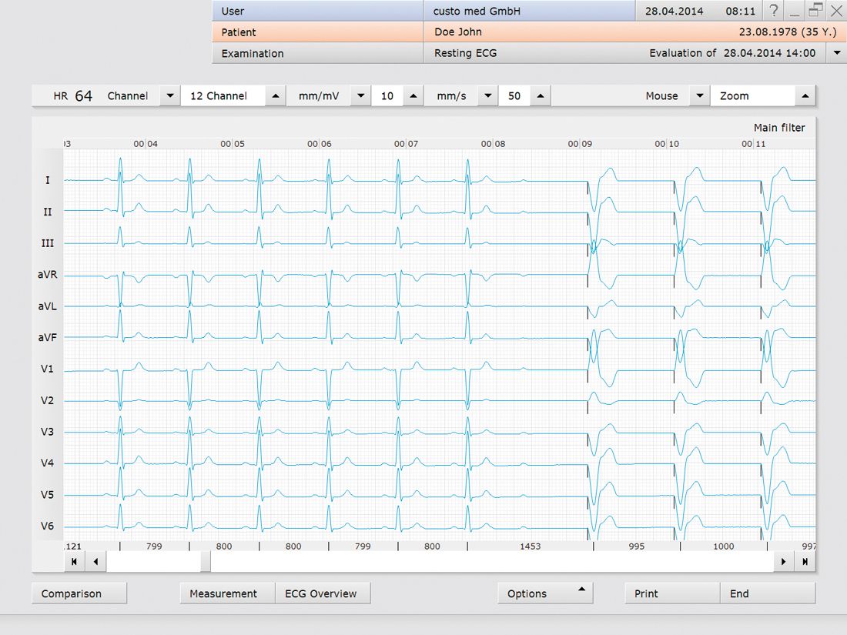
Task: Expand the Examination evaluation dropdown arrow
Action: 836,53
